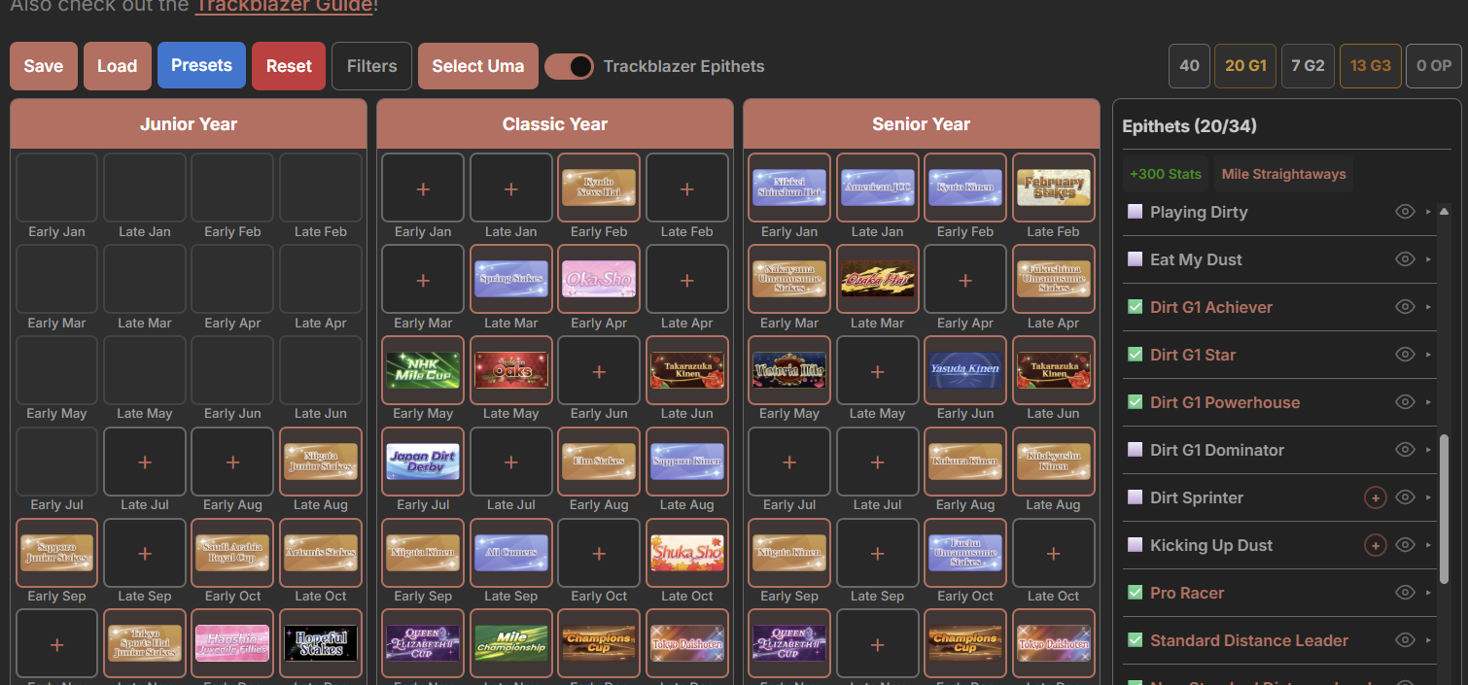
Task: Select the Nikkei Shinshun Hai race tile
Action: [x=789, y=188]
